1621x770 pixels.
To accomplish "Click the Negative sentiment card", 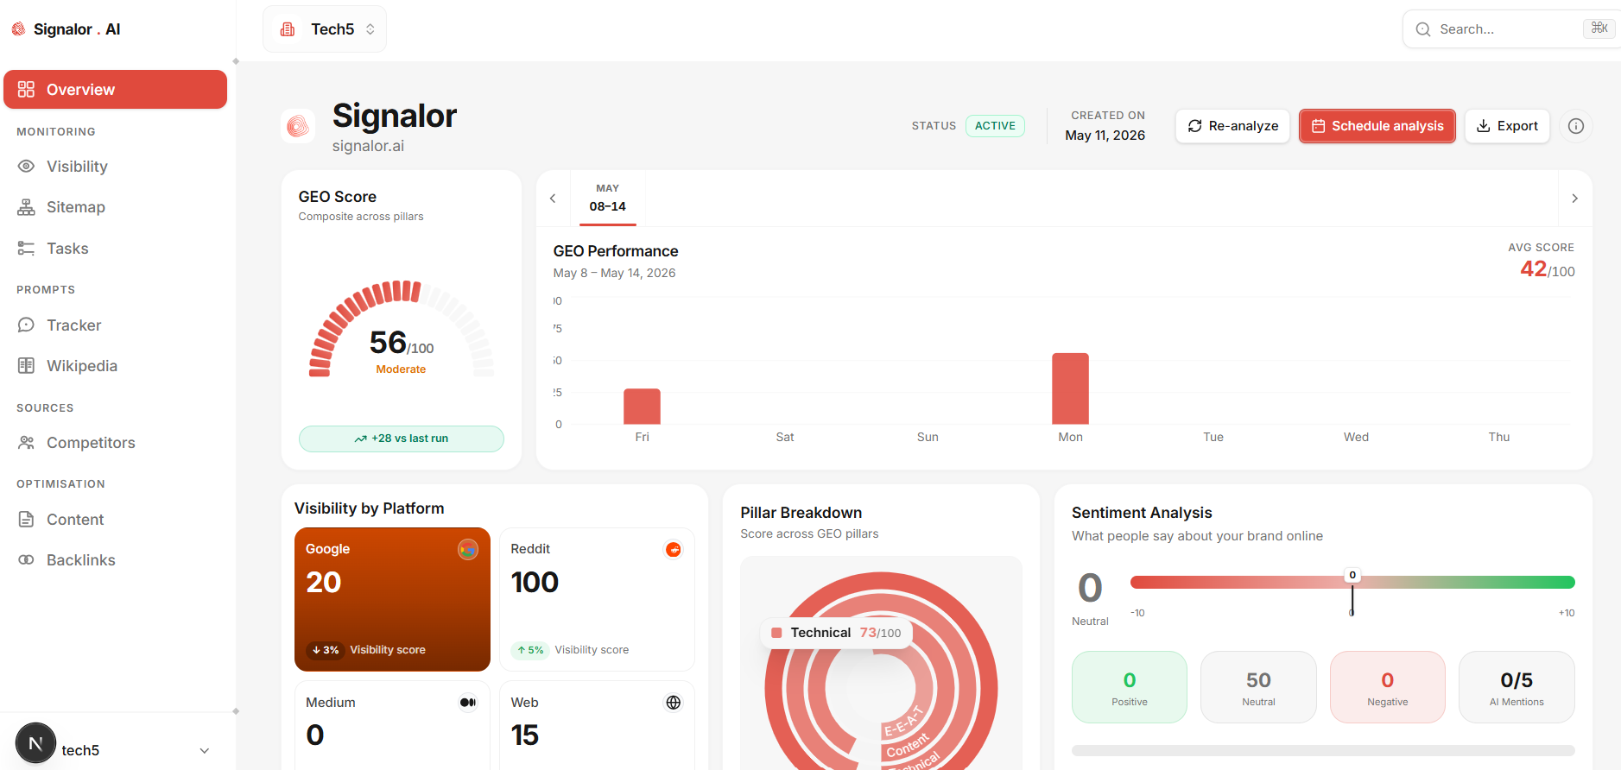I will [1388, 687].
